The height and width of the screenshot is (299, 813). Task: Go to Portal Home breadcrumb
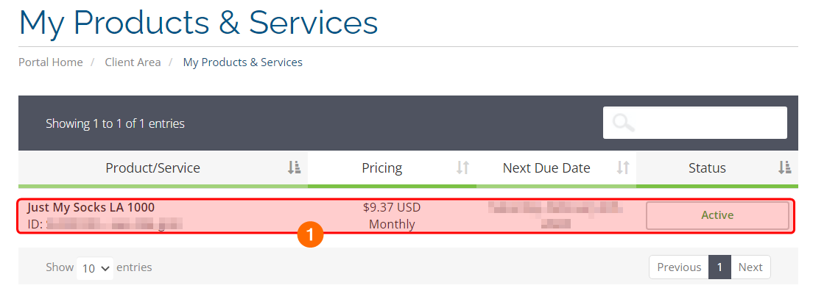[x=51, y=62]
